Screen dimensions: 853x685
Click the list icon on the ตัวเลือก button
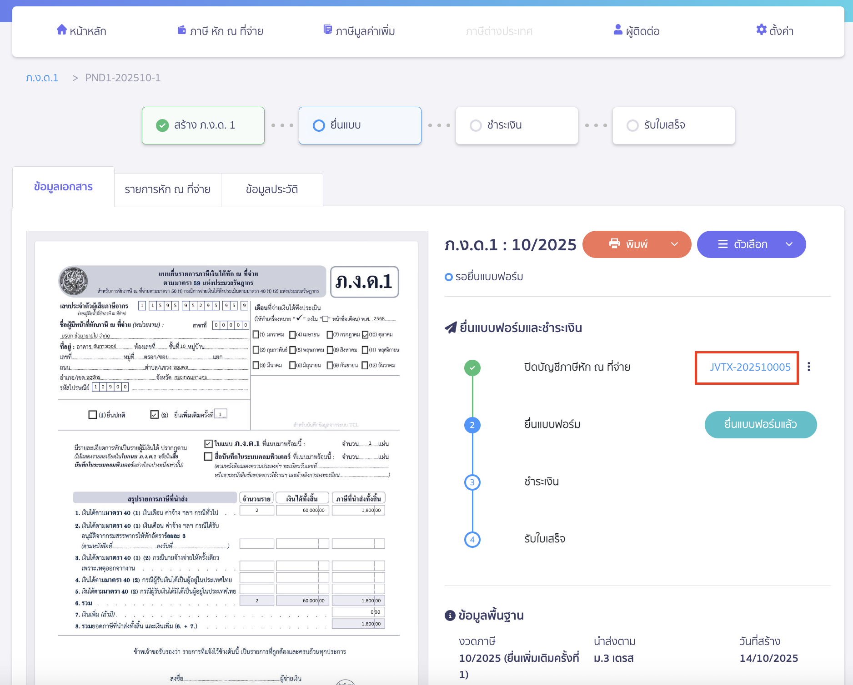(x=723, y=244)
